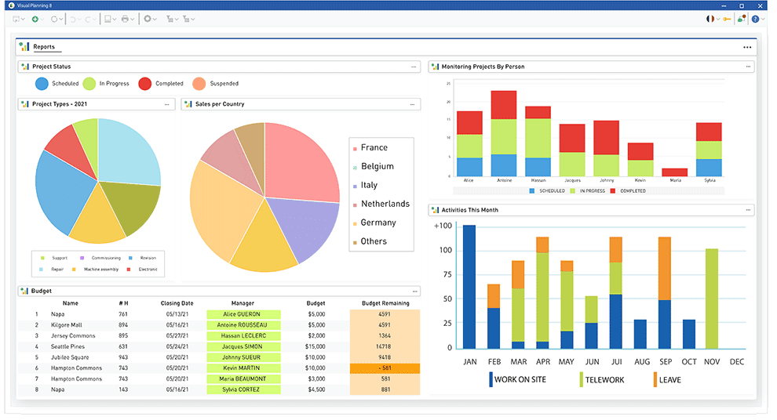Click the settings gear icon in toolbar
This screenshot has height=420, width=777.
click(147, 19)
